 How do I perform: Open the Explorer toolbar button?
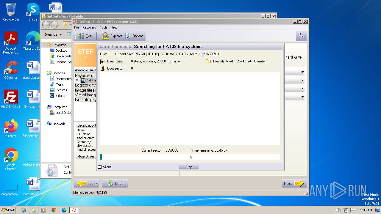coord(112,36)
